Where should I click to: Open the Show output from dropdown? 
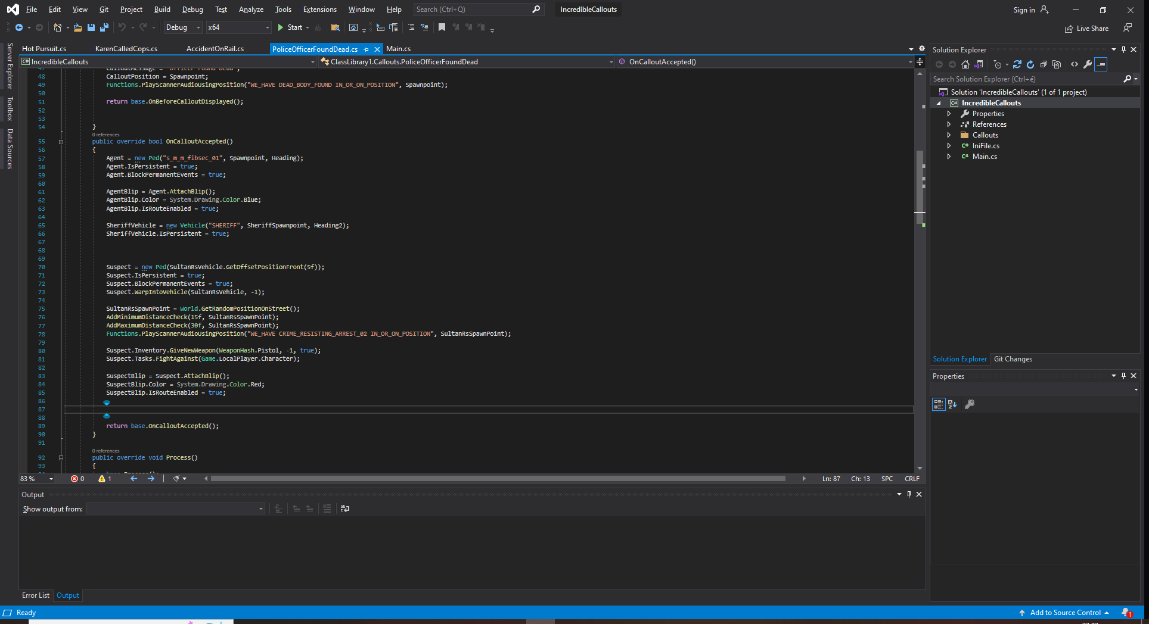pyautogui.click(x=175, y=508)
